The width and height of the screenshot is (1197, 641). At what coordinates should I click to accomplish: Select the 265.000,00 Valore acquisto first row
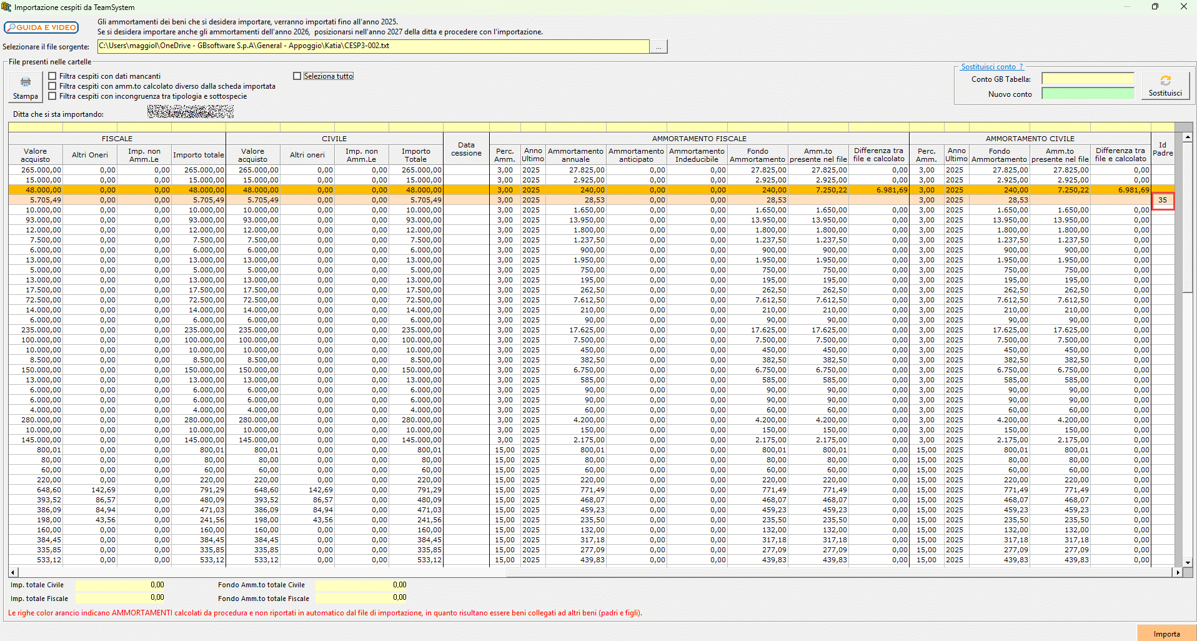coord(36,170)
